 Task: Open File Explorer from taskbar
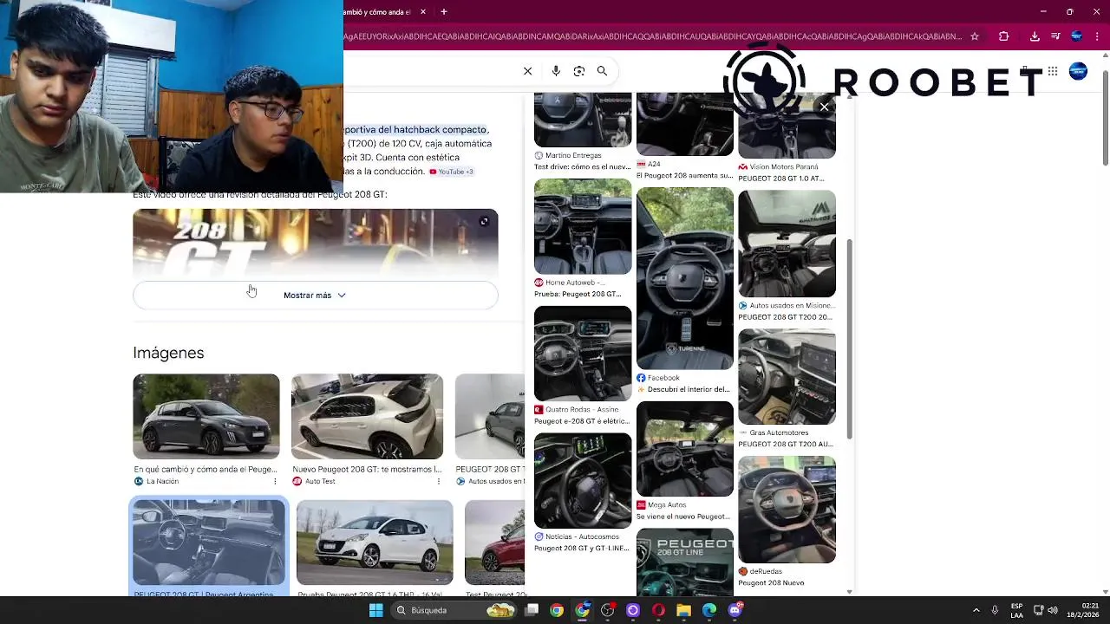683,610
